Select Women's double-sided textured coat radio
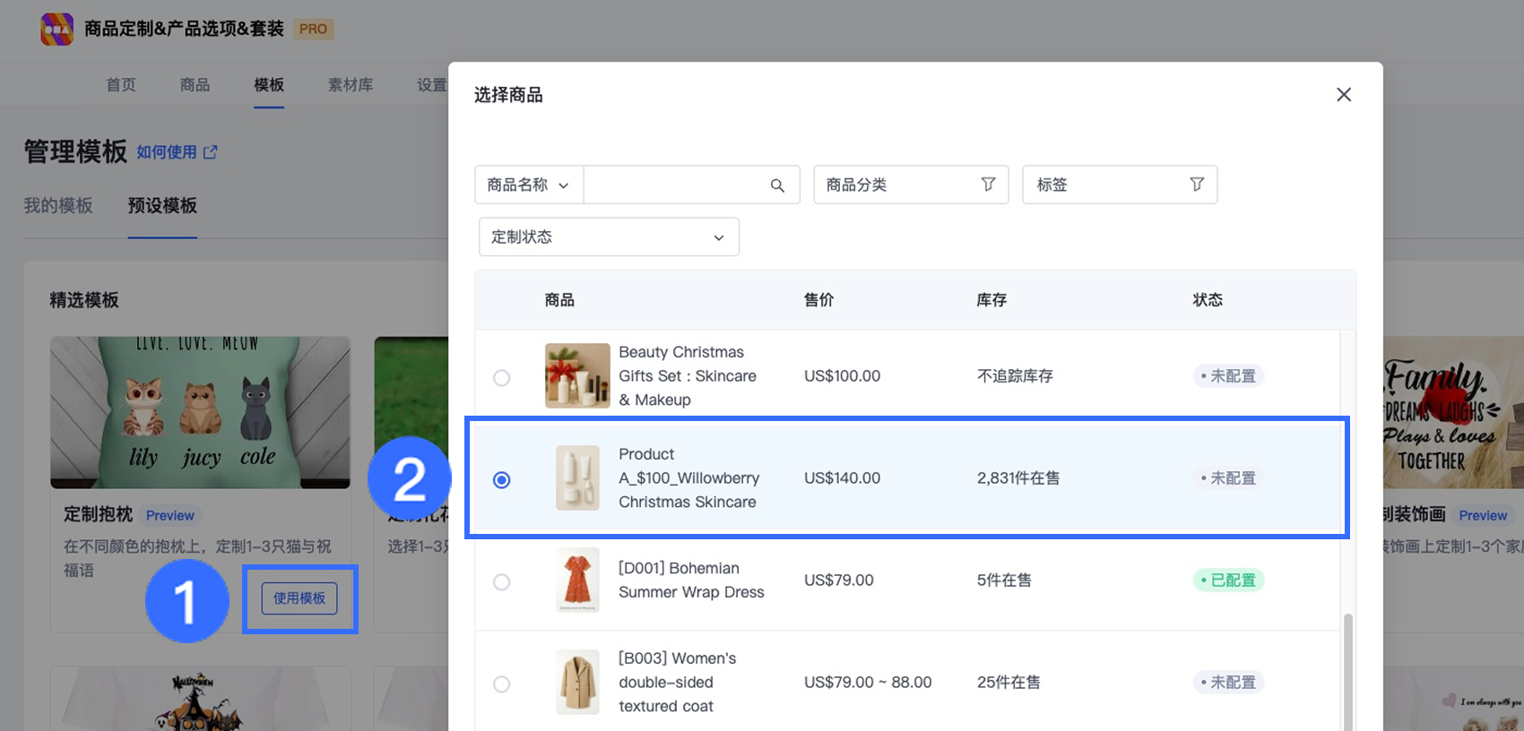The width and height of the screenshot is (1524, 731). [502, 684]
